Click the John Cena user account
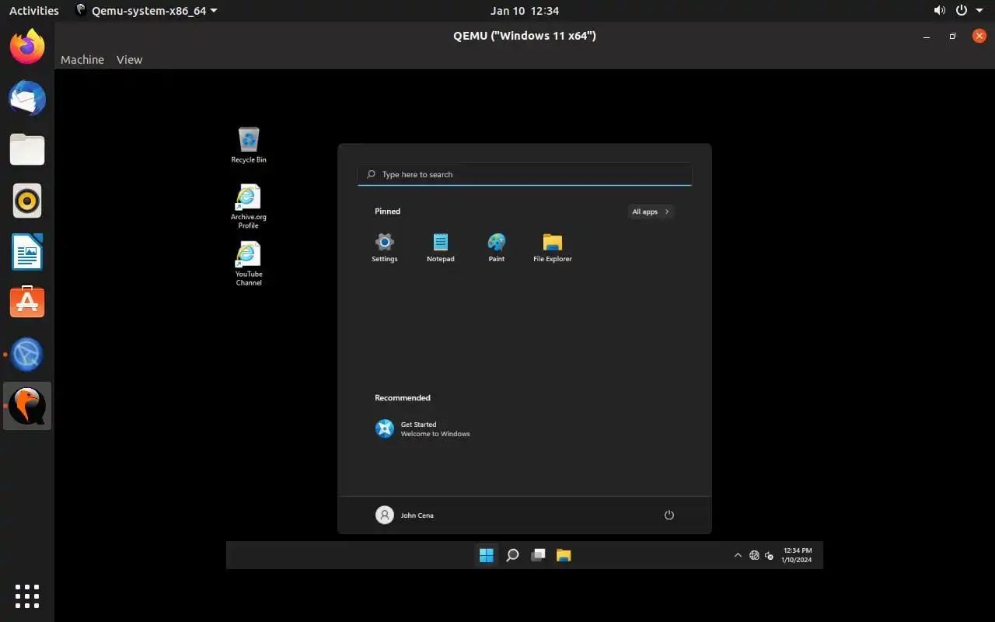The width and height of the screenshot is (995, 622). 405,515
